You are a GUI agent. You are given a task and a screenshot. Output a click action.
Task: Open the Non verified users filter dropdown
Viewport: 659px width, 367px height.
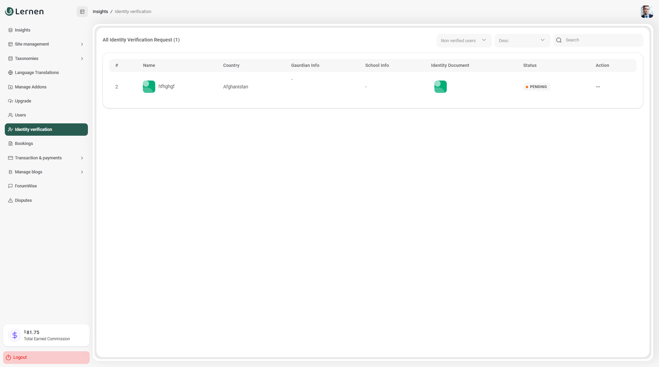pos(464,40)
